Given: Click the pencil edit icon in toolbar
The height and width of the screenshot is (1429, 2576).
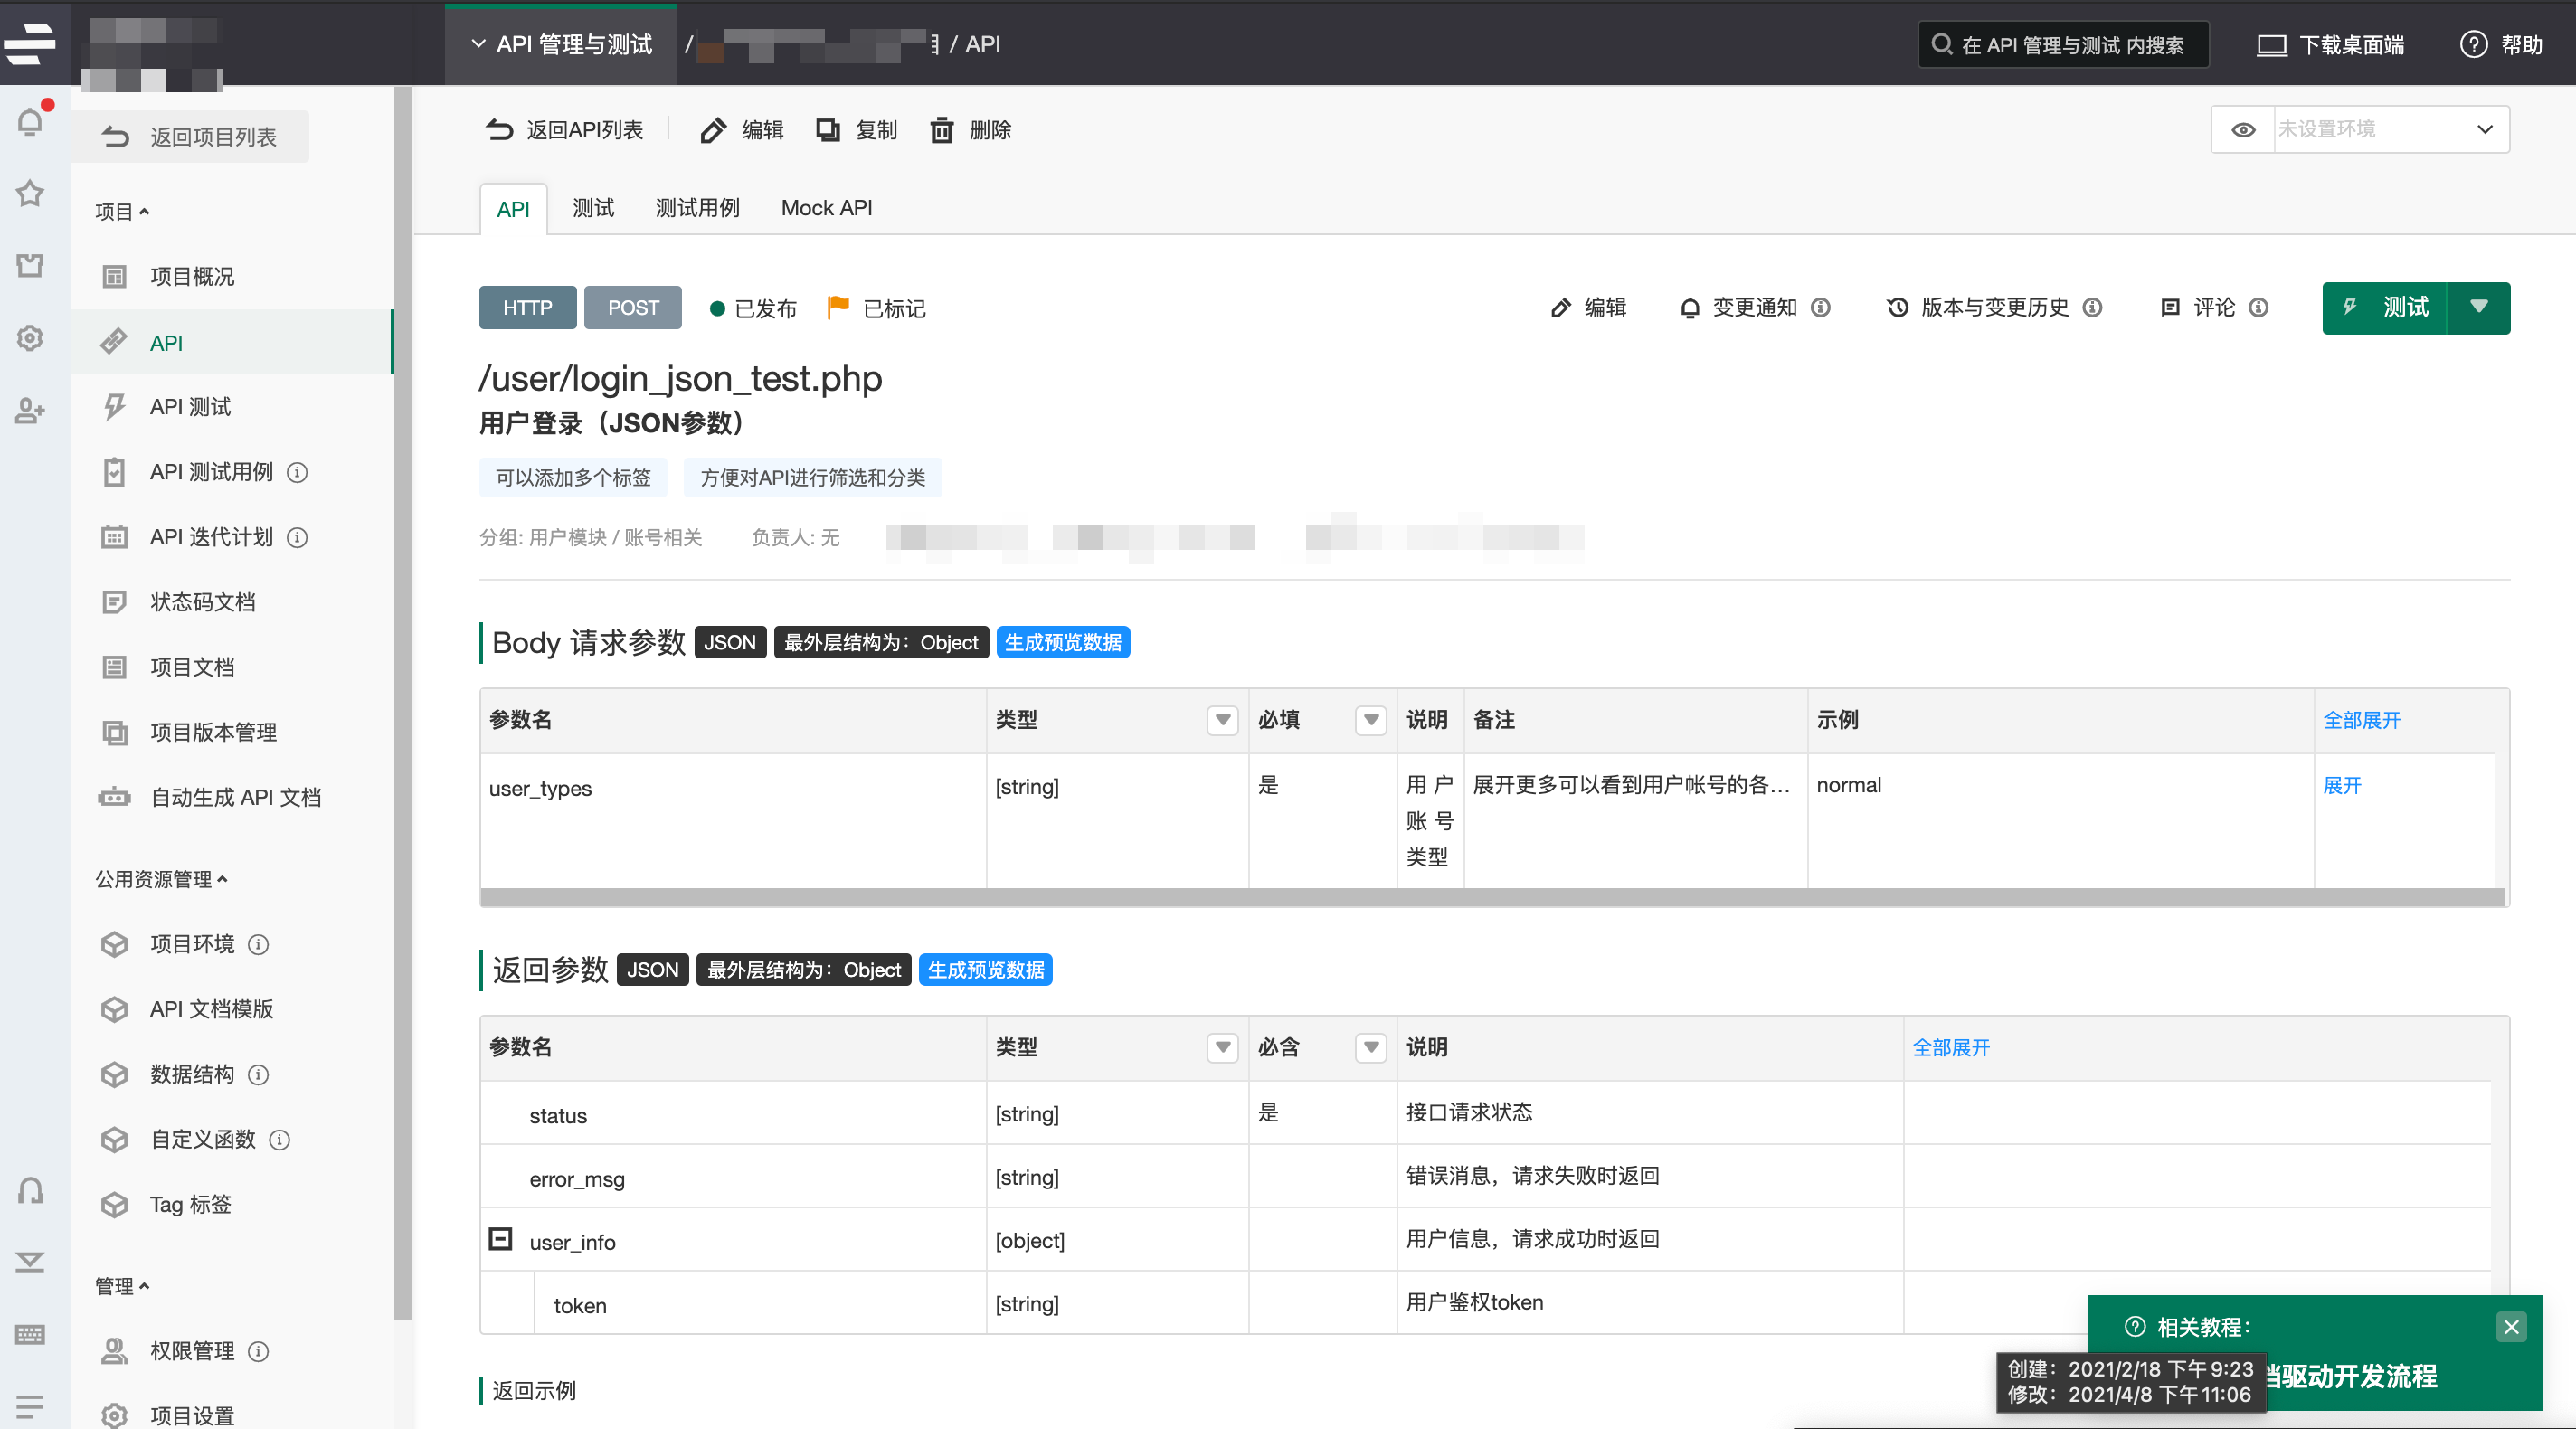Looking at the screenshot, I should click(713, 131).
